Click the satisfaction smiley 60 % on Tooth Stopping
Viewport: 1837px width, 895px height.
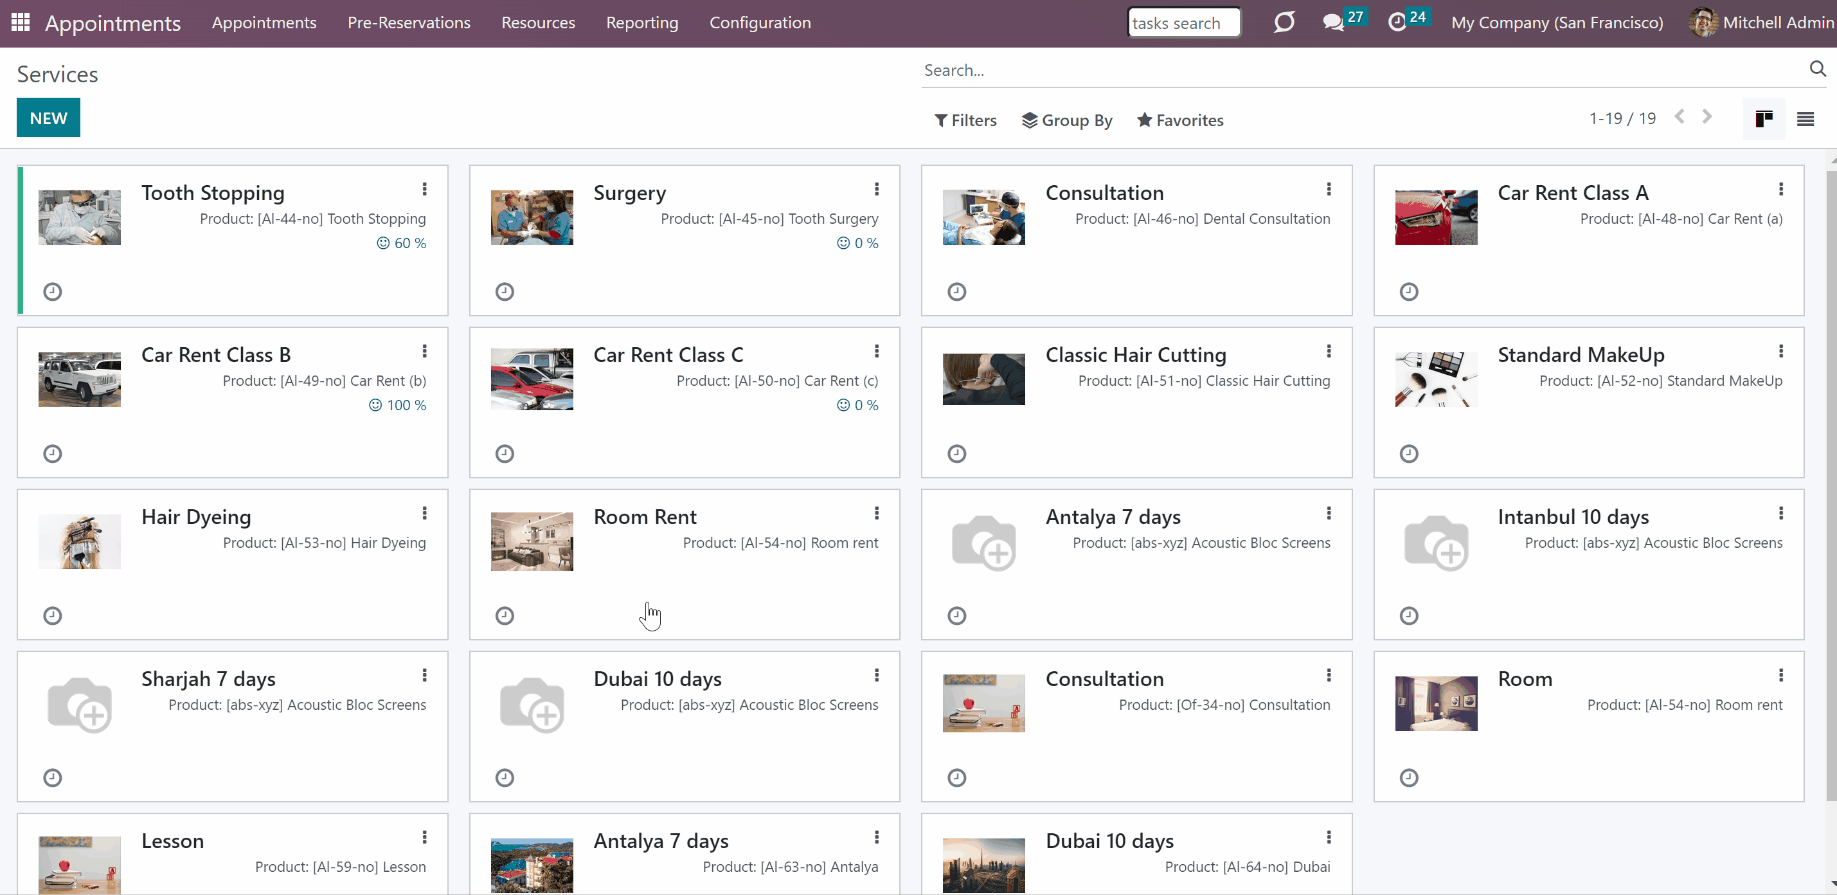[402, 243]
